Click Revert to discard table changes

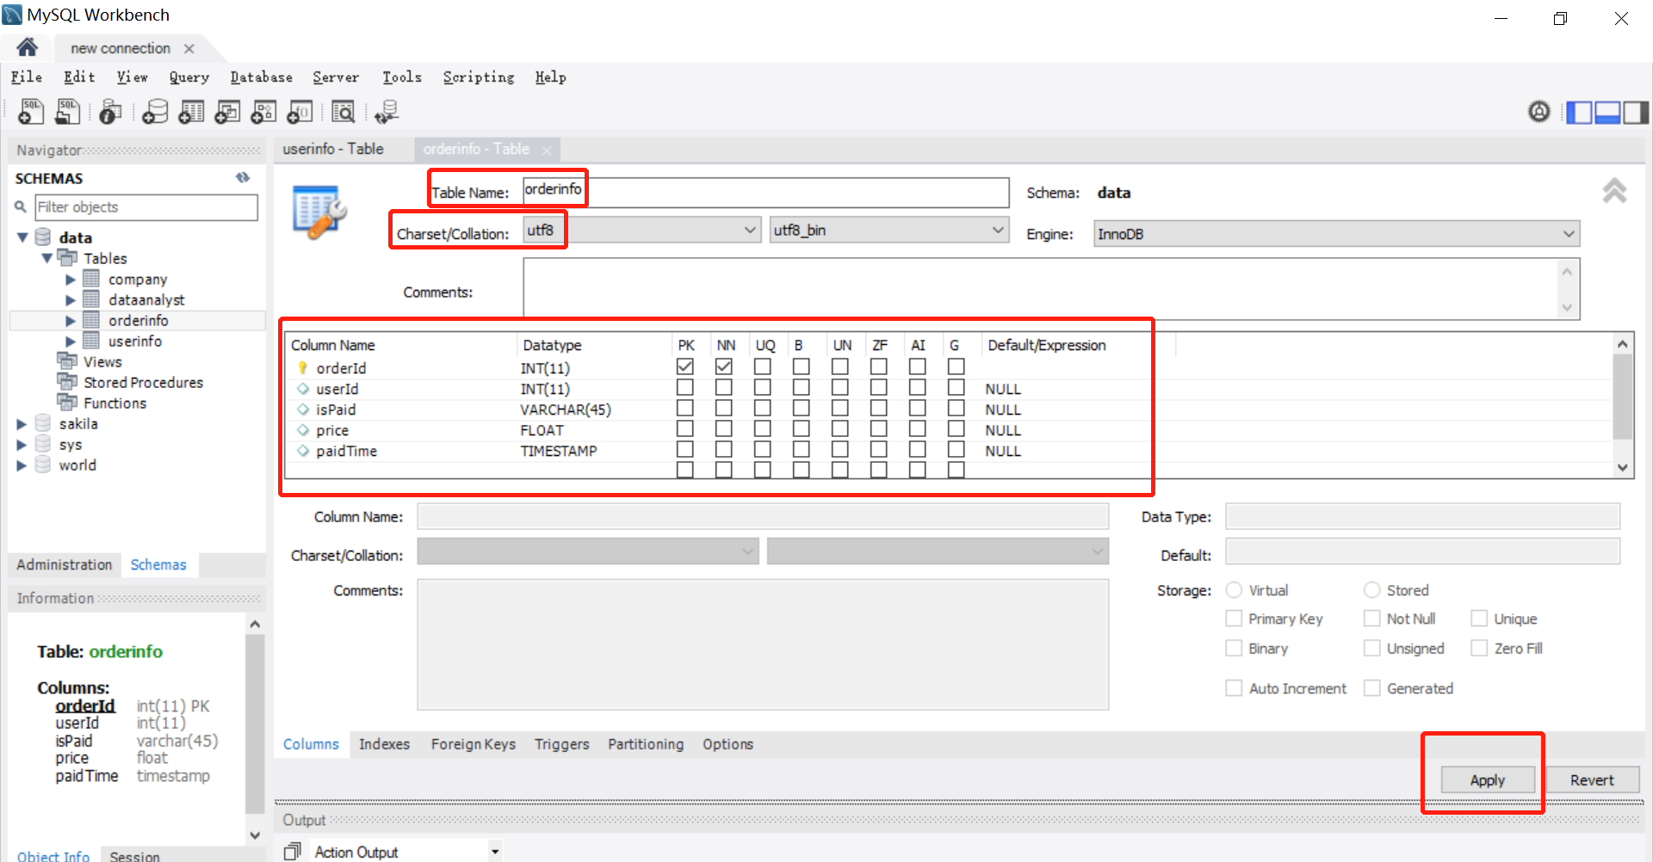[x=1591, y=779]
